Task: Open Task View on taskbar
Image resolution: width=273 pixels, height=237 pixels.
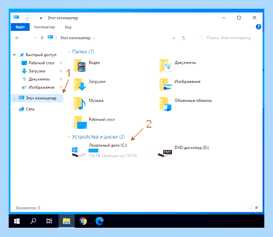Action: pyautogui.click(x=49, y=221)
